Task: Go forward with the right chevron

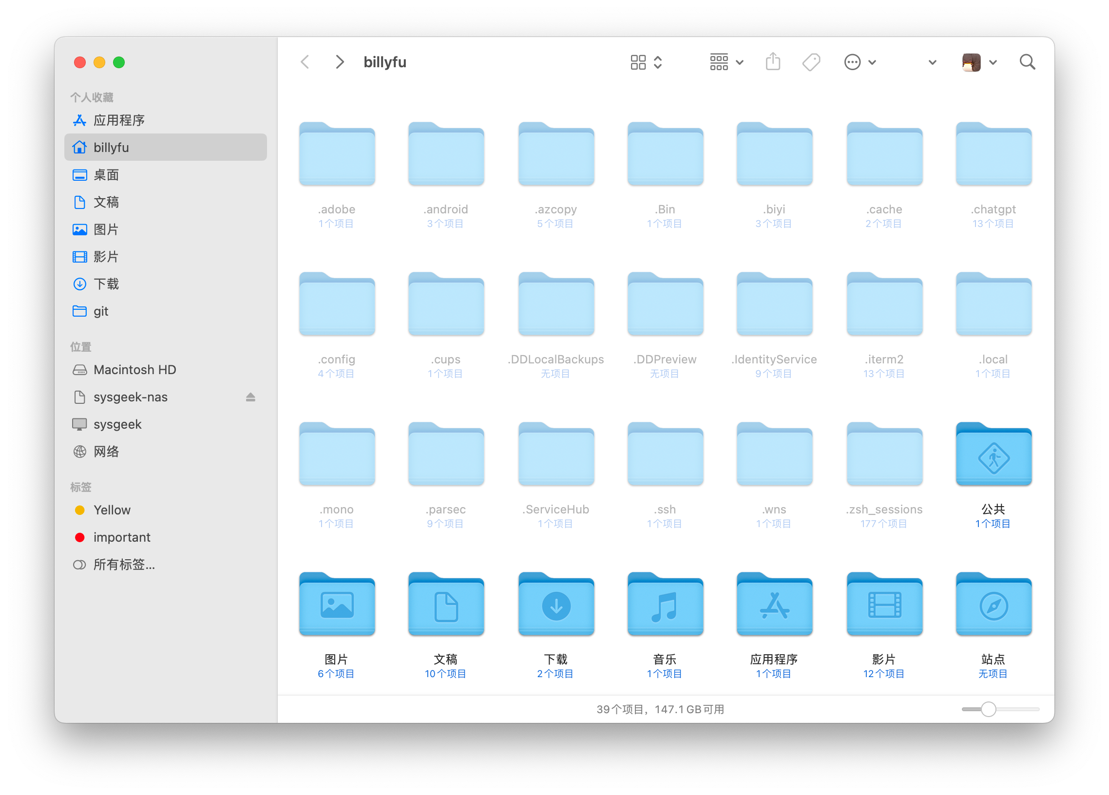Action: click(x=340, y=62)
